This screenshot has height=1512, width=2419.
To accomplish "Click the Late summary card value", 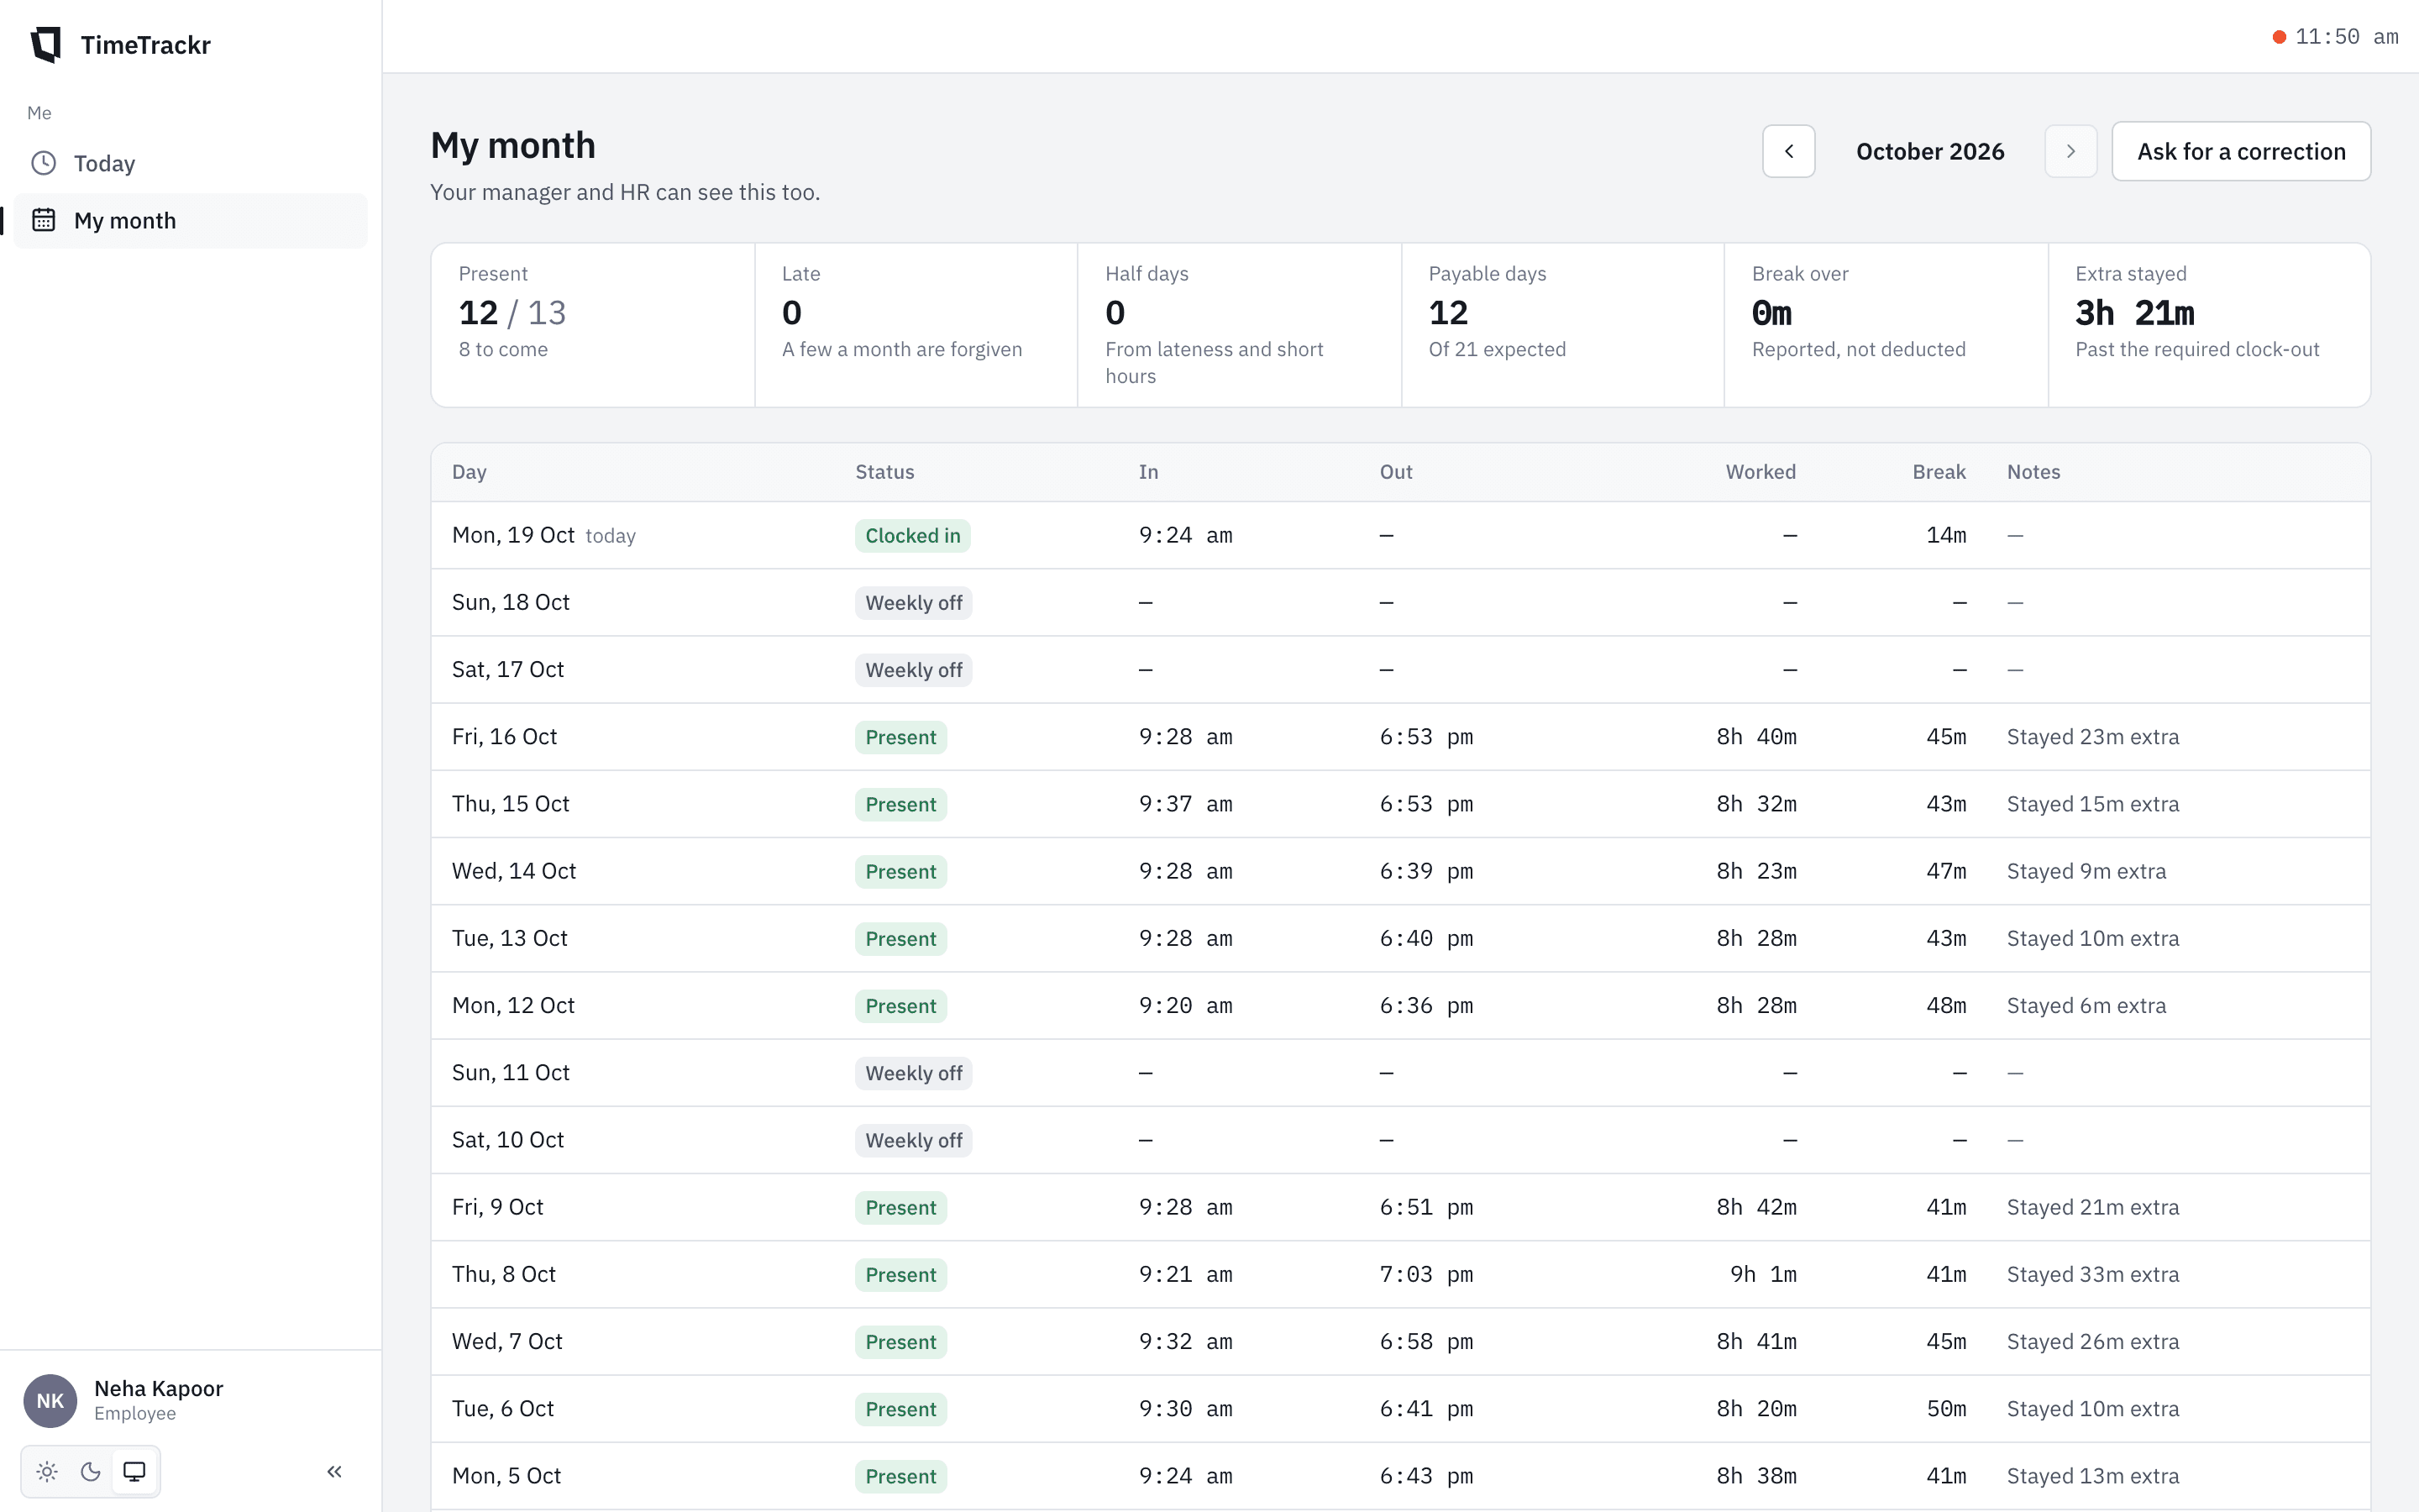I will (x=790, y=313).
